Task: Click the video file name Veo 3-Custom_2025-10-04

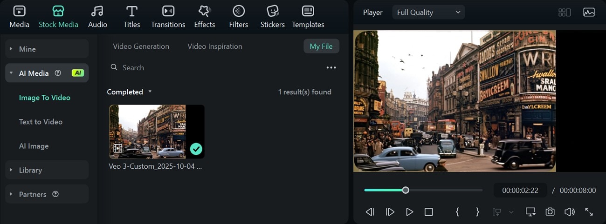Action: [x=155, y=166]
